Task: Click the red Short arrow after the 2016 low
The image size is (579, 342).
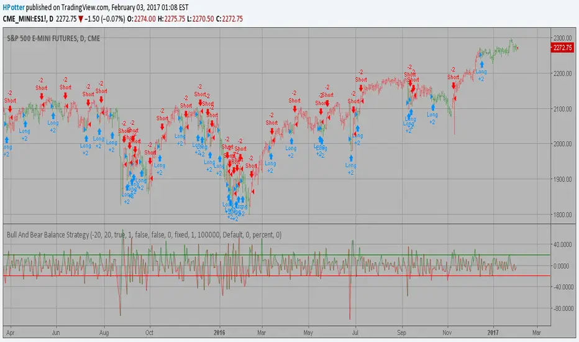Action: point(252,174)
